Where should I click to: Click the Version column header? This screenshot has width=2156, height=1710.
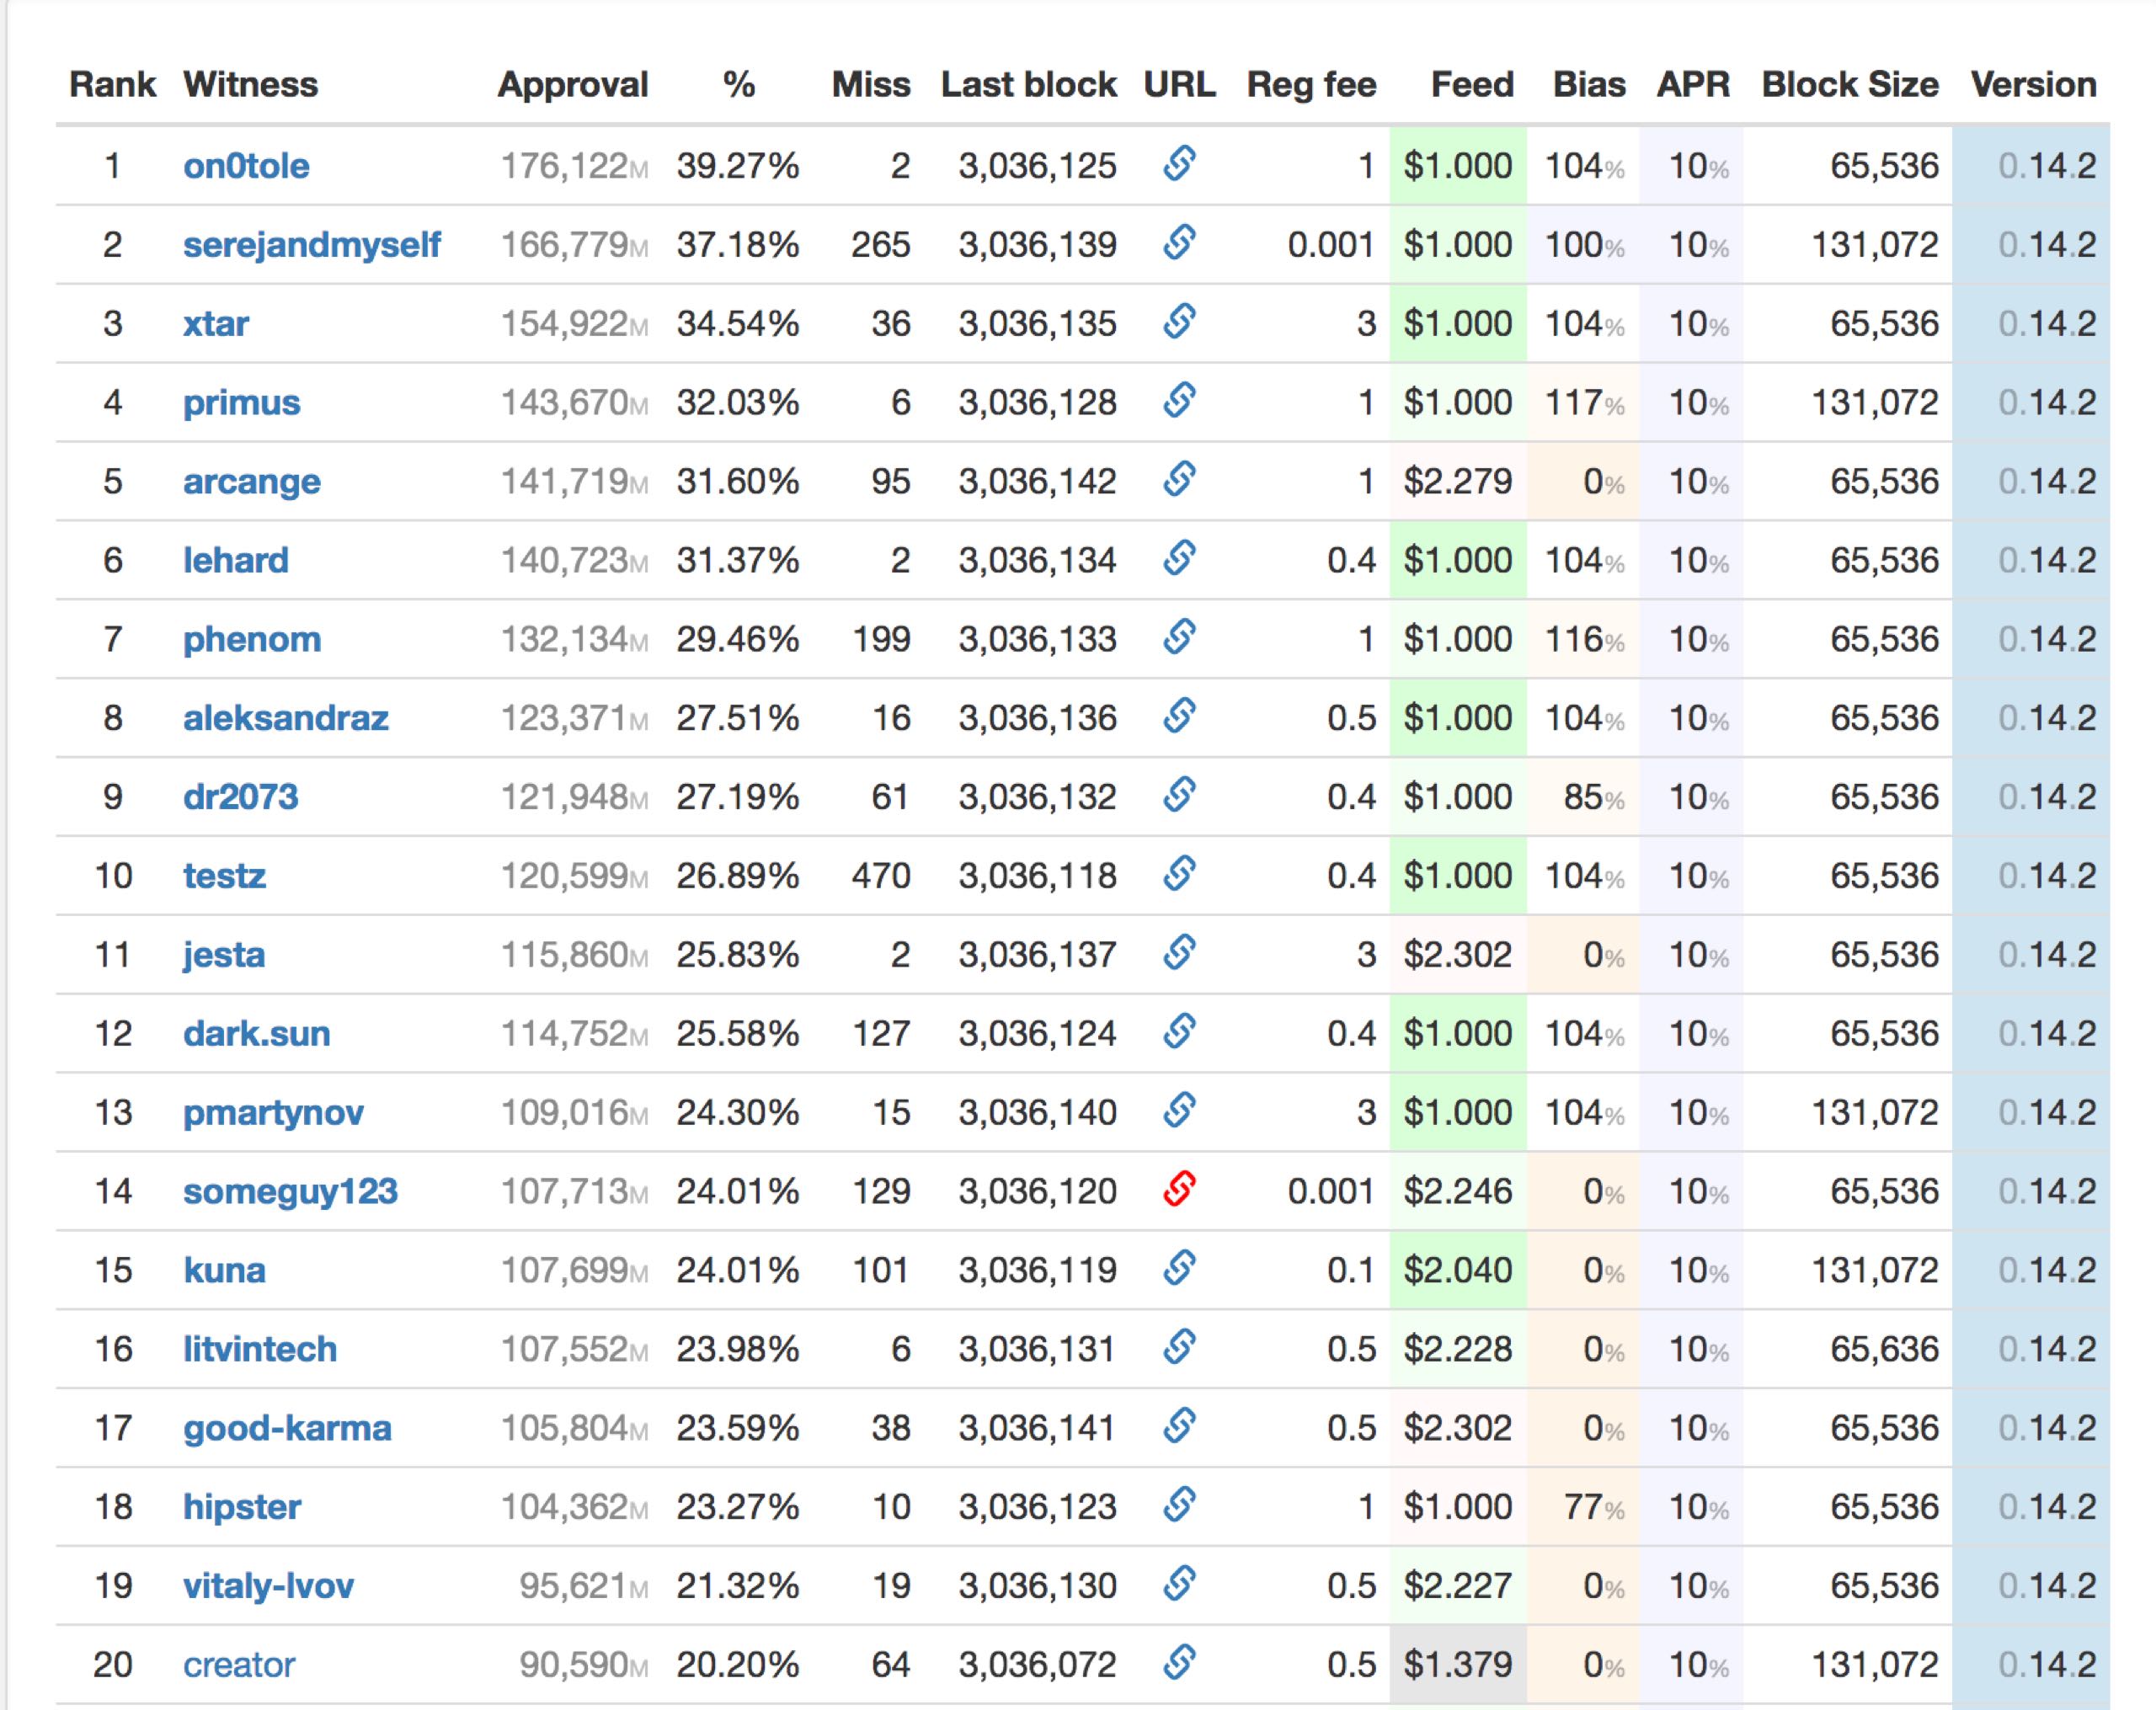2032,85
